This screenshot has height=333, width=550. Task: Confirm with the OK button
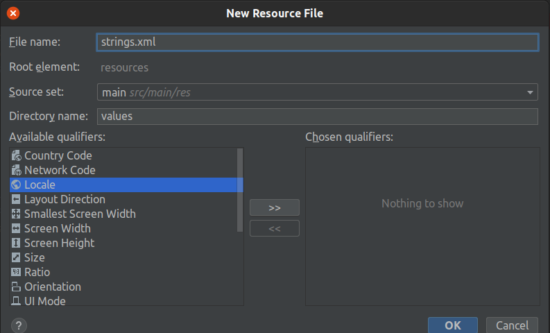point(452,325)
